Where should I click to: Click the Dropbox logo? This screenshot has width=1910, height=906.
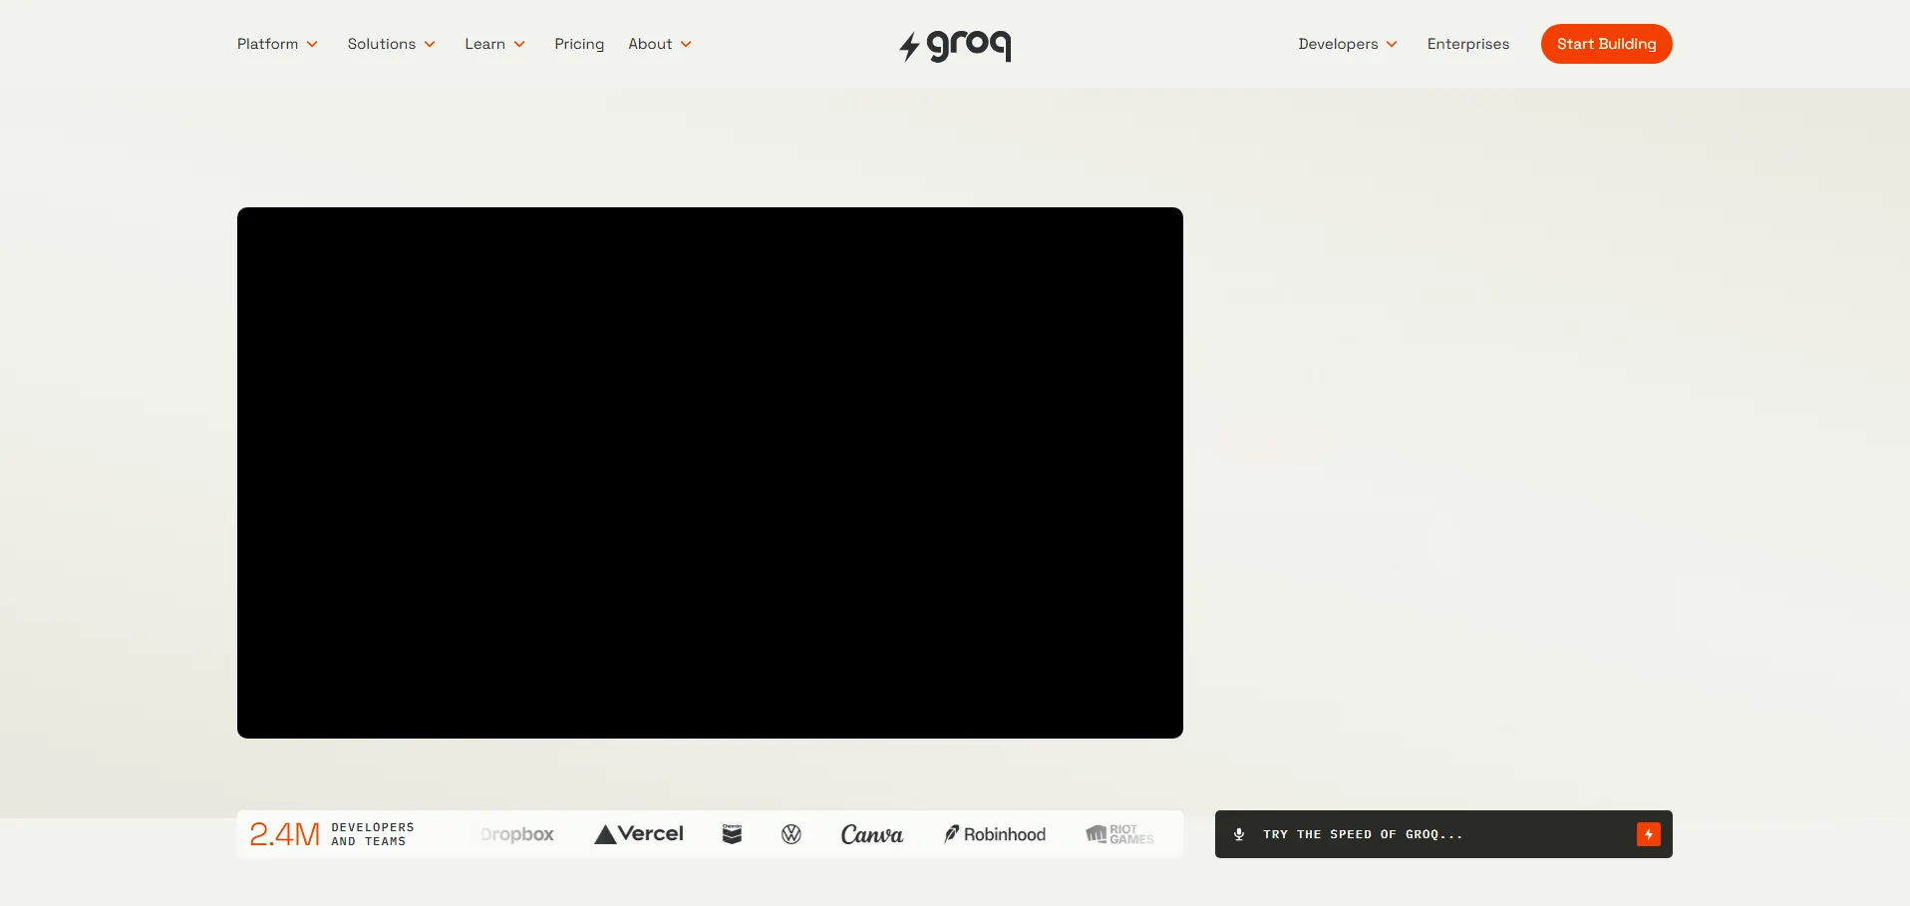[516, 834]
